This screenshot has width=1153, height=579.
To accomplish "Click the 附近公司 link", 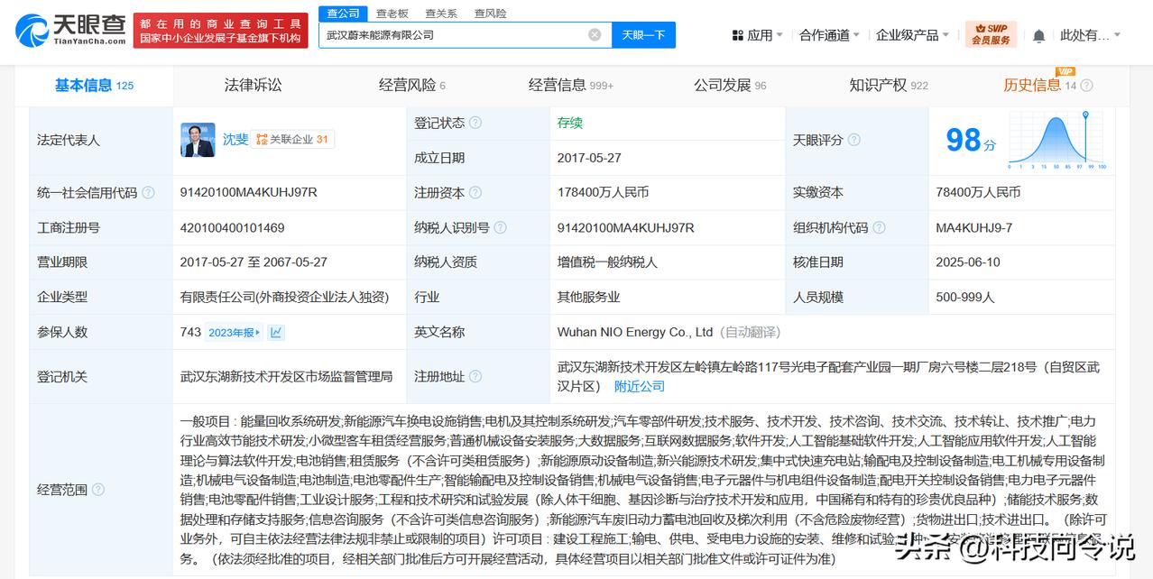I will click(x=639, y=386).
